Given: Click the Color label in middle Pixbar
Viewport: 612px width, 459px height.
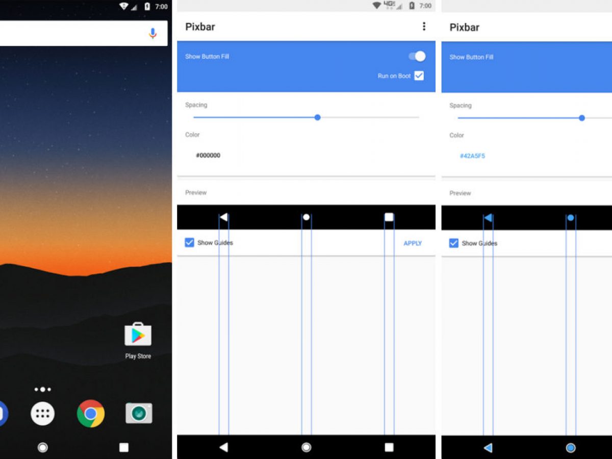Looking at the screenshot, I should click(x=192, y=135).
